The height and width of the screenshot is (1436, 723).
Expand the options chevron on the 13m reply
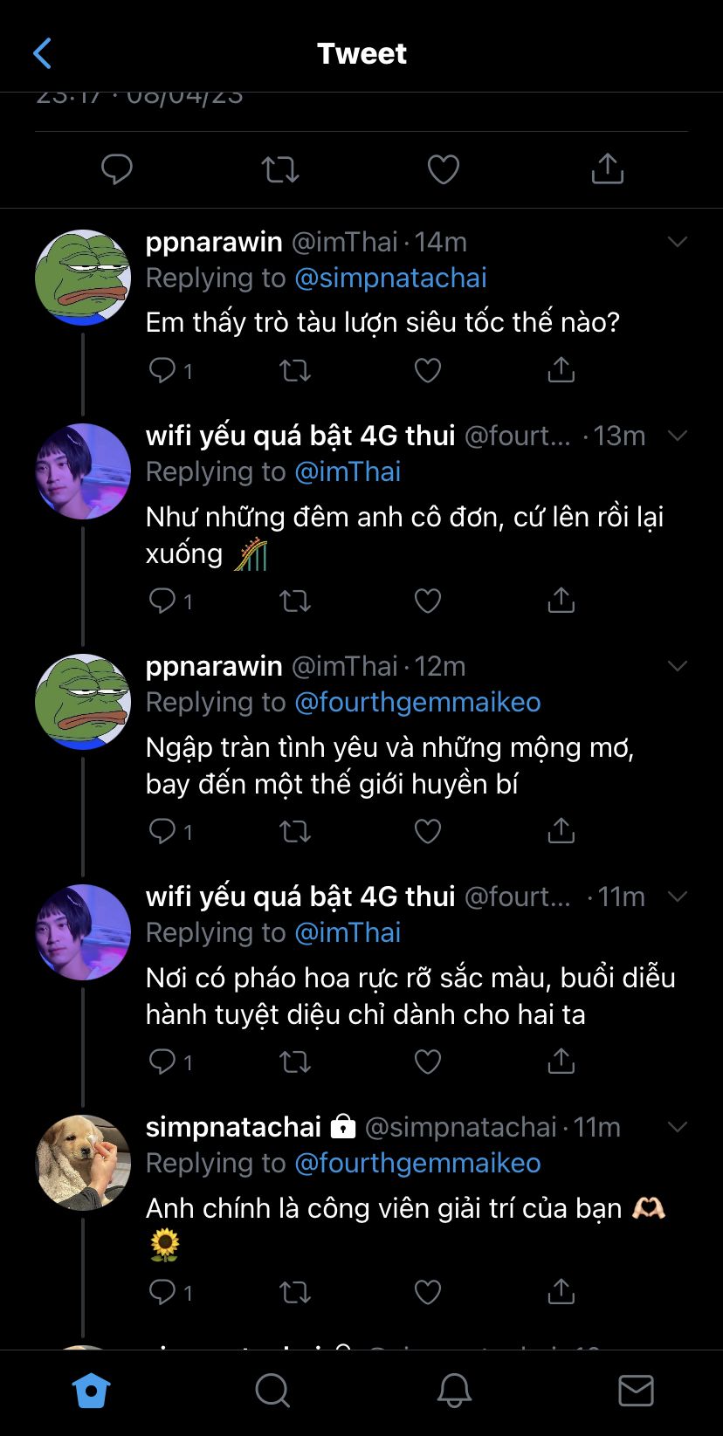coord(678,436)
